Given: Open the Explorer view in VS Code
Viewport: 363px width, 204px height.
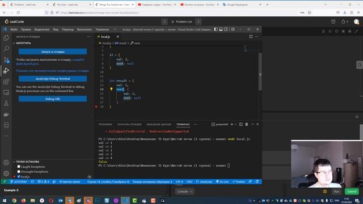Looking at the screenshot, I should (x=6, y=38).
